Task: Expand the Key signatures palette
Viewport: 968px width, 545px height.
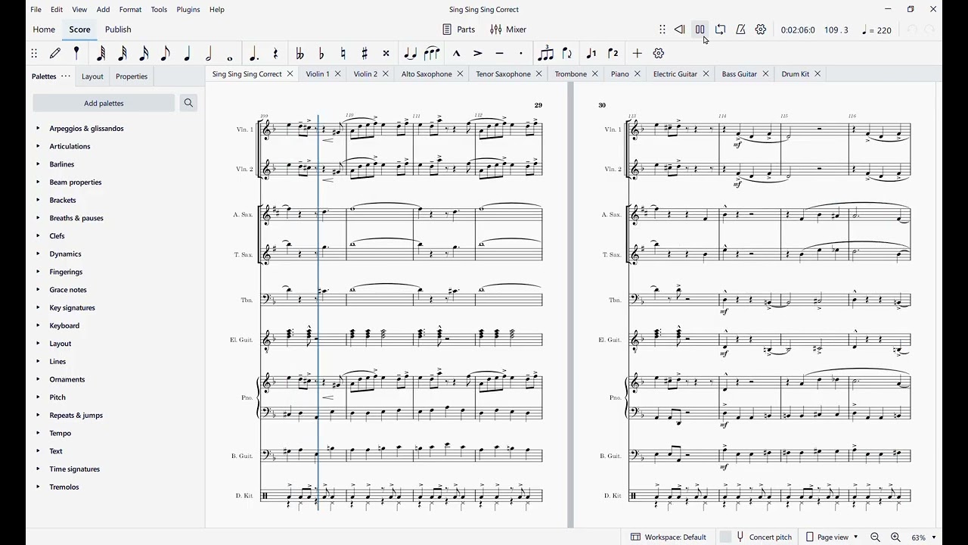Action: [x=38, y=308]
